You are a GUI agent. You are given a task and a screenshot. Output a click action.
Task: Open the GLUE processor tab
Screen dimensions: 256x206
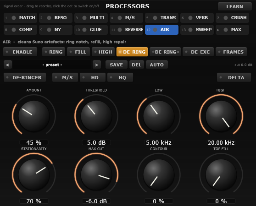point(91,30)
